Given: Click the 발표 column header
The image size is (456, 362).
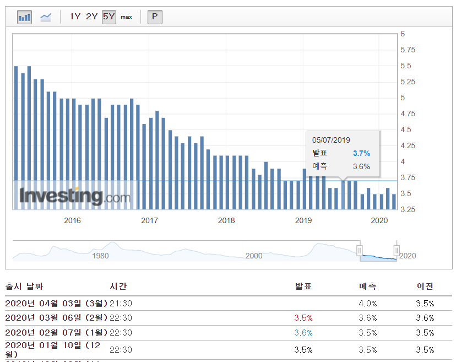Looking at the screenshot, I should (303, 287).
